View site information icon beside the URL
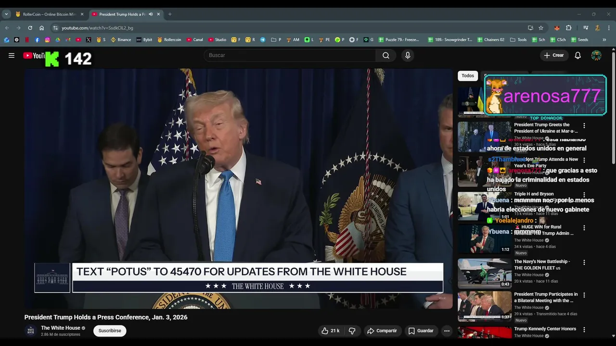 [x=55, y=28]
